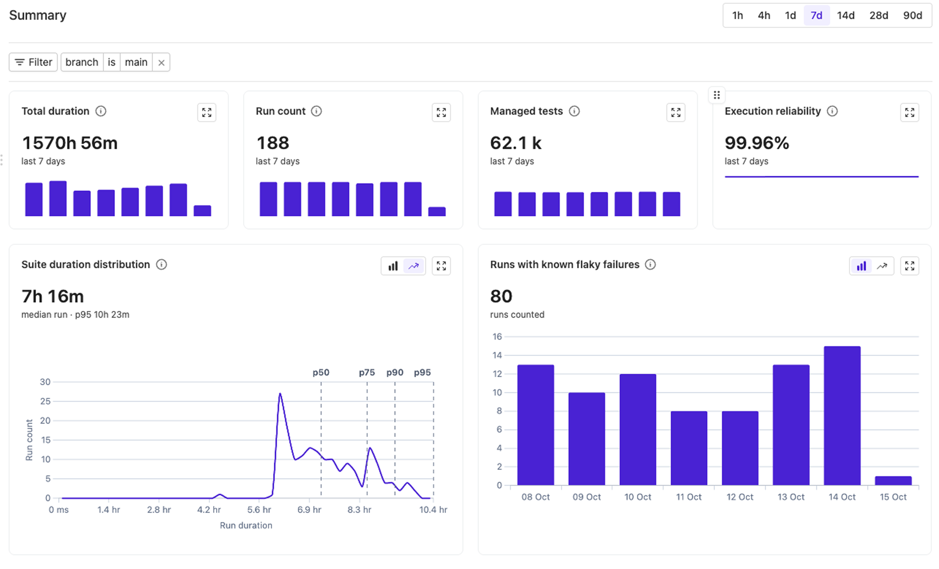Click the 11 Oct bar in flaky failures chart
This screenshot has width=939, height=569.
click(689, 448)
